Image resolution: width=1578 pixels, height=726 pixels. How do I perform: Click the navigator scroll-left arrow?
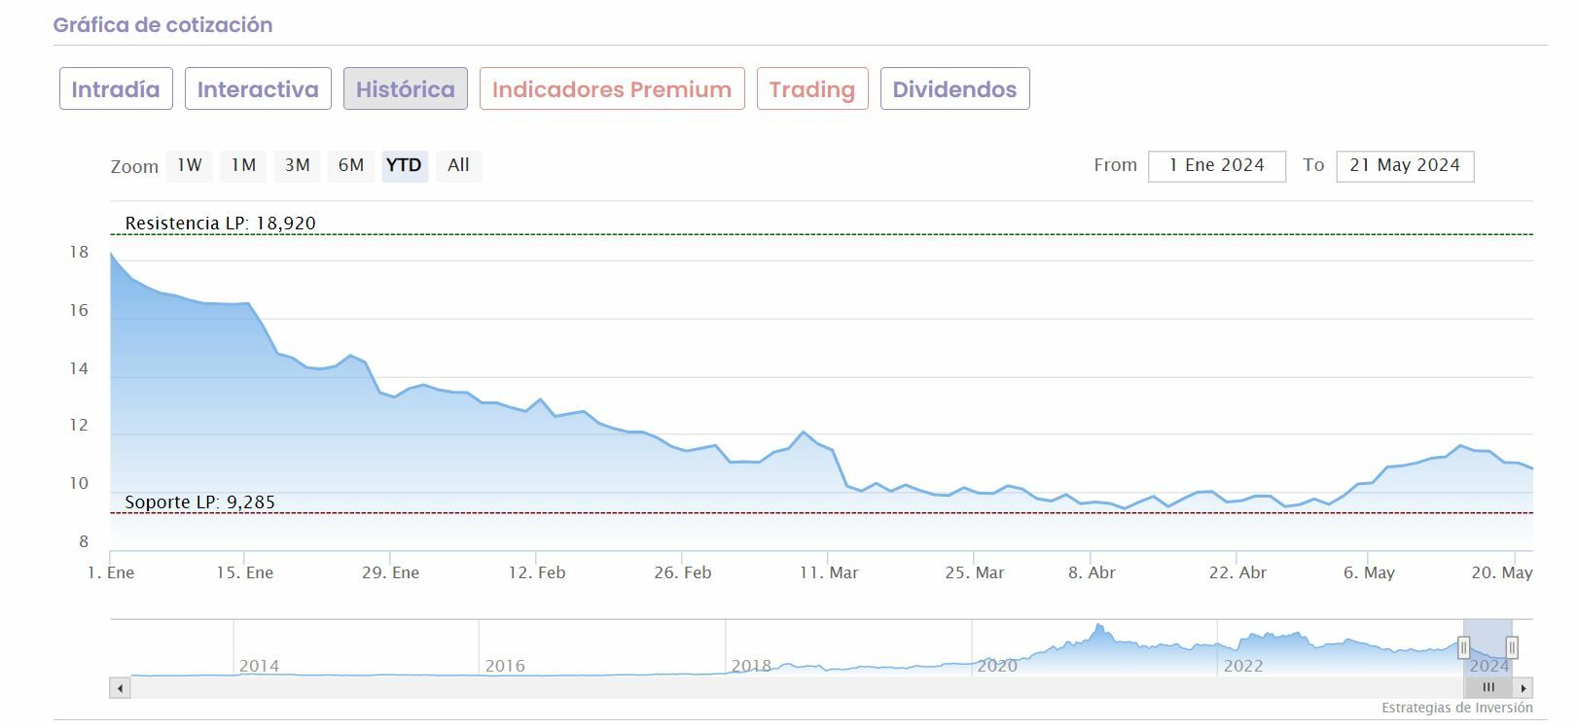[121, 688]
